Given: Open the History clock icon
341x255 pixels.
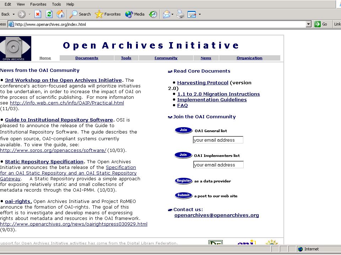Looking at the screenshot, I should tap(153, 14).
